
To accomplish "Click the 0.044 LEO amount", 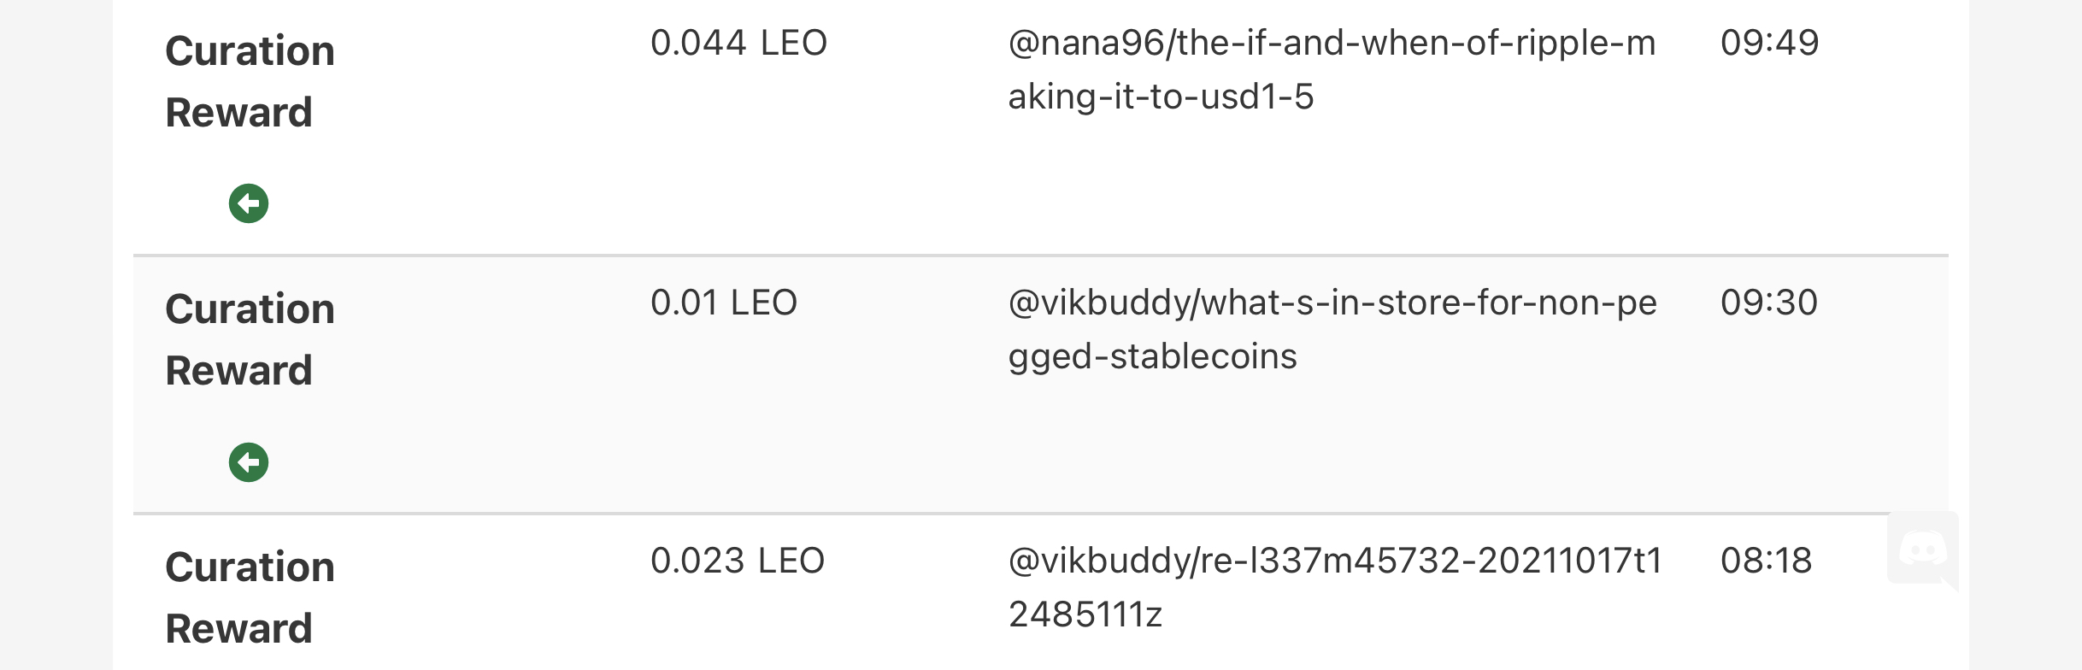I will pos(738,43).
